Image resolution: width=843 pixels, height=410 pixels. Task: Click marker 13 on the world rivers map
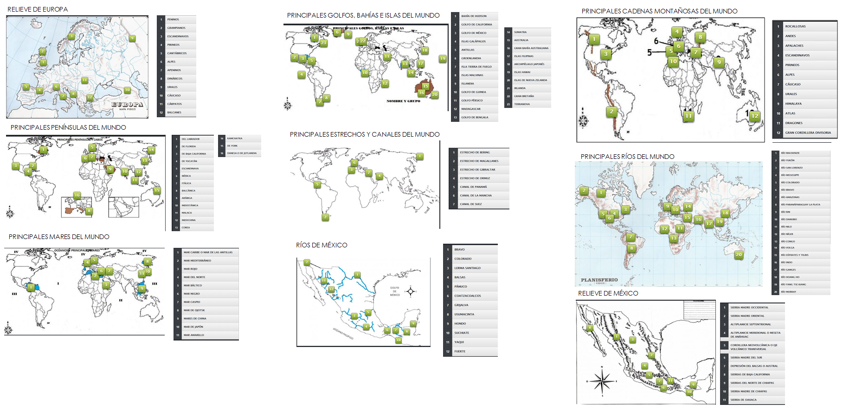673,238
